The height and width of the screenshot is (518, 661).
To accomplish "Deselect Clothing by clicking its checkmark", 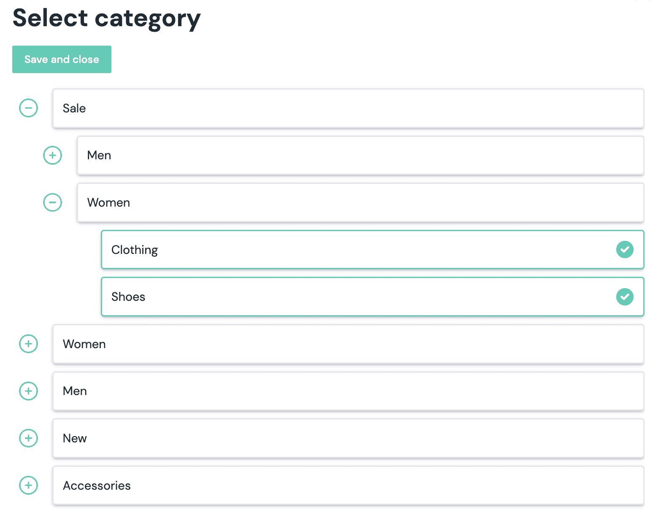I will 625,250.
